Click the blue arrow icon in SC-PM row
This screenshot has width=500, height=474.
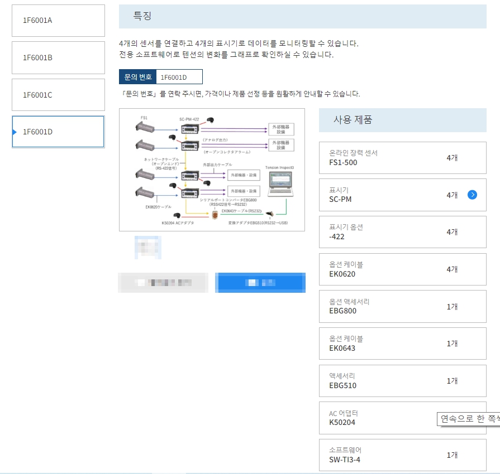(x=472, y=195)
